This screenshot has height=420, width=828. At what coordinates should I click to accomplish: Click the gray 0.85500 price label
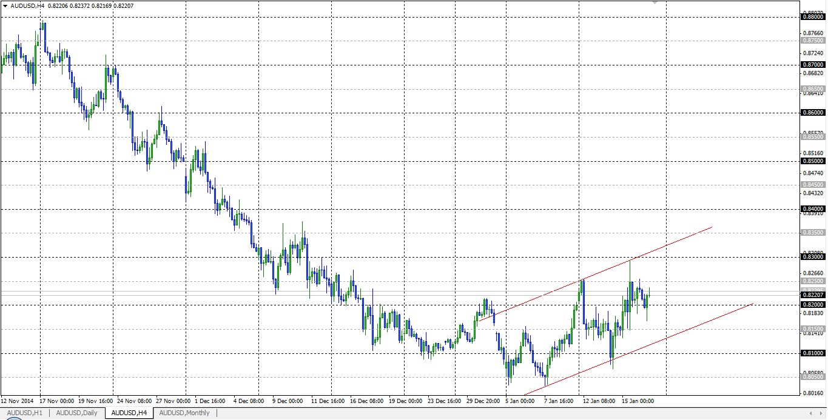(812, 137)
